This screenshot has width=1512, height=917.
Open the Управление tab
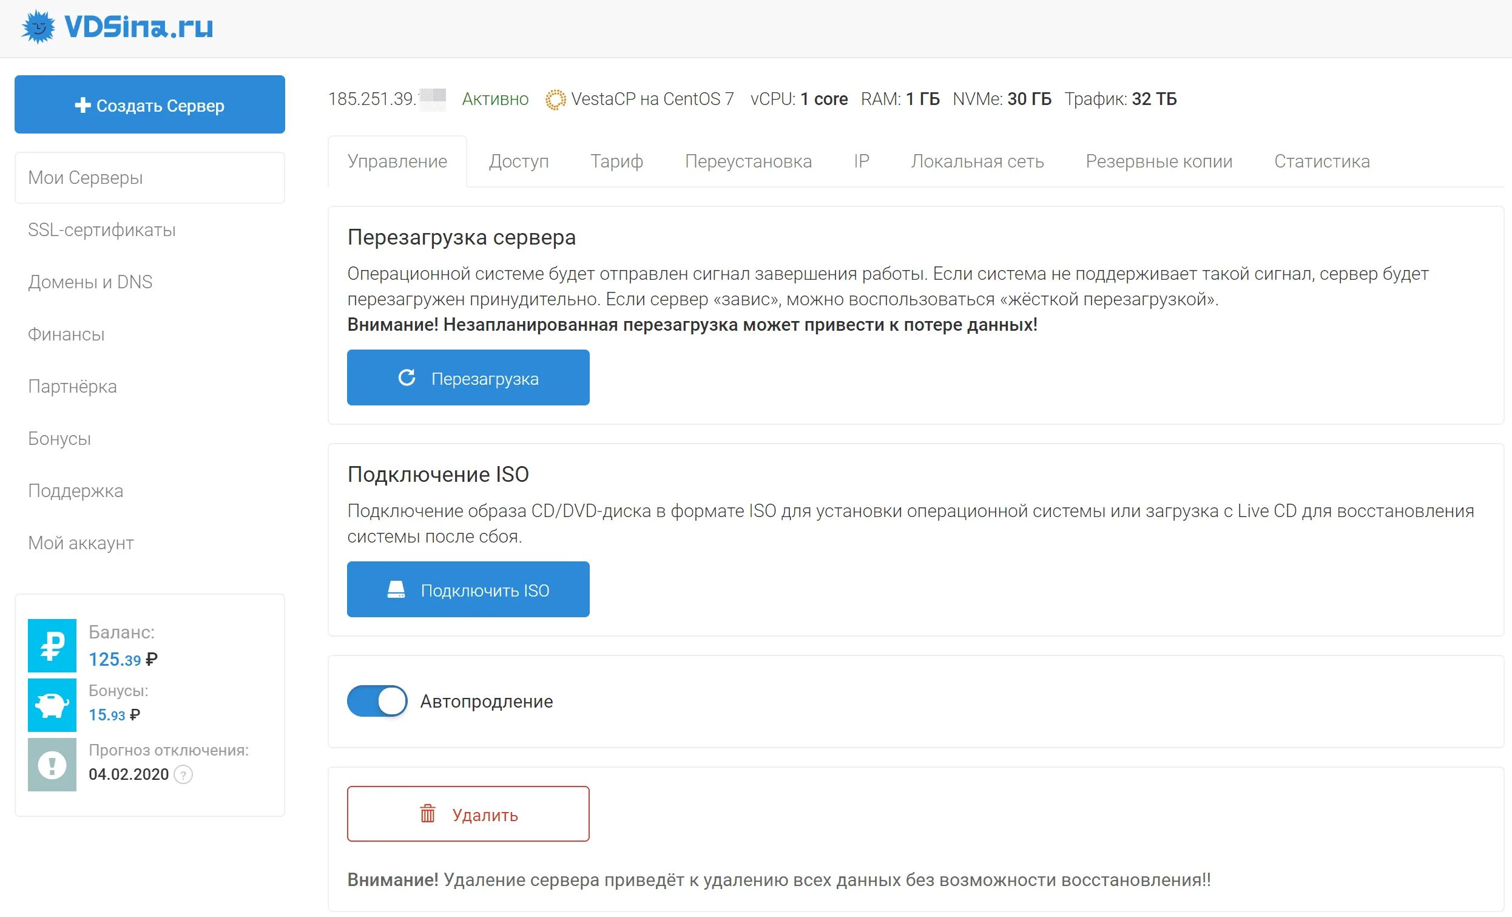click(397, 161)
